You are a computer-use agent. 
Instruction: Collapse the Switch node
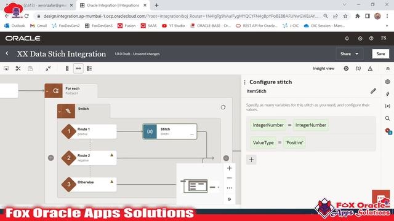coord(59,112)
